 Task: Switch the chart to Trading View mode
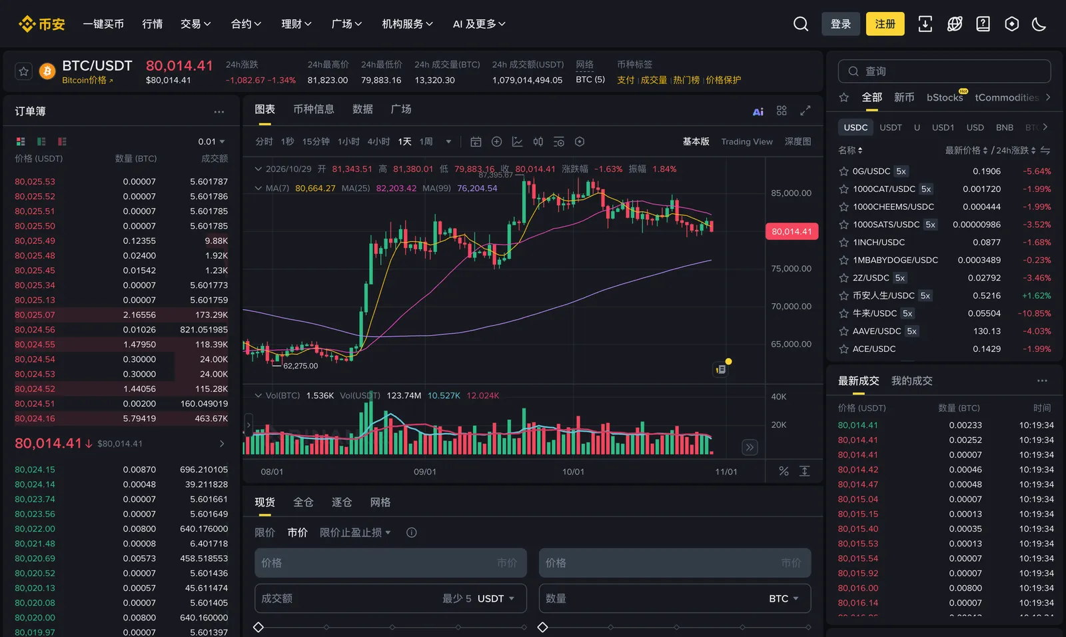coord(747,141)
